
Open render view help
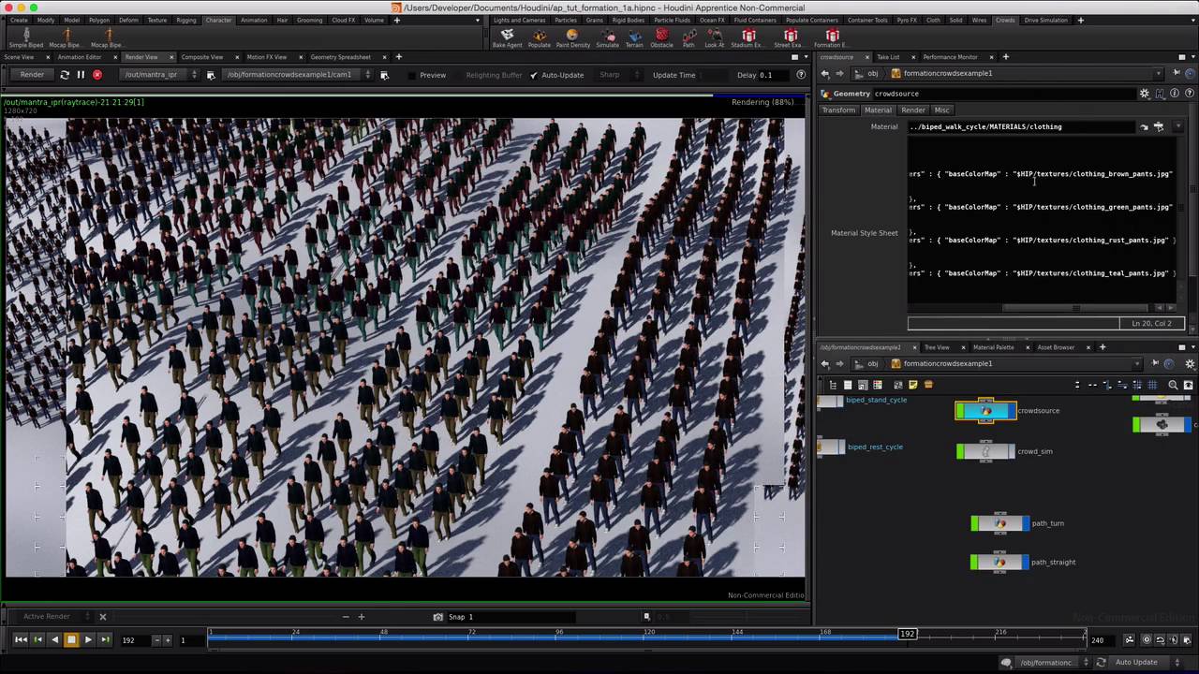pos(801,75)
